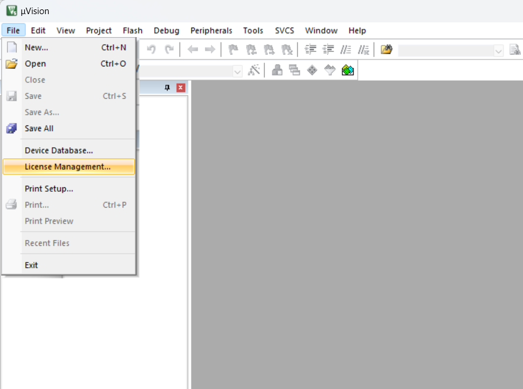Click the Target Options magic wand icon
This screenshot has width=523, height=389.
[x=254, y=70]
